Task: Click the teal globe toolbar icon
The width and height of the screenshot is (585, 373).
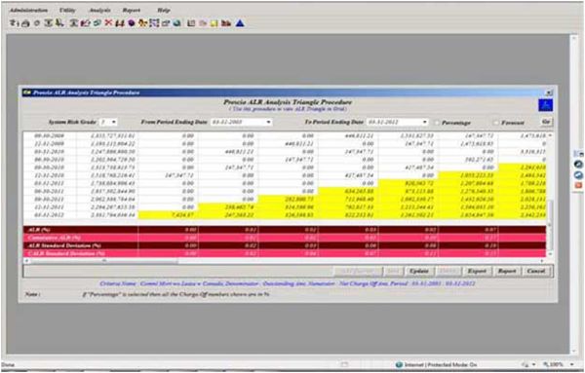Action: tap(177, 23)
